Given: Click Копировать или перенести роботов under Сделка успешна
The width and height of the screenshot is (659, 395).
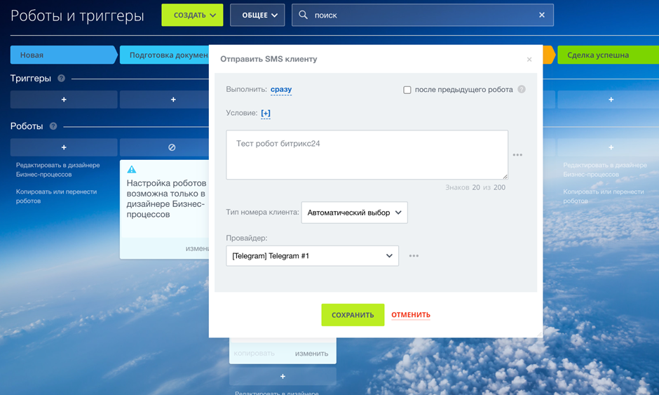Looking at the screenshot, I should [x=604, y=196].
